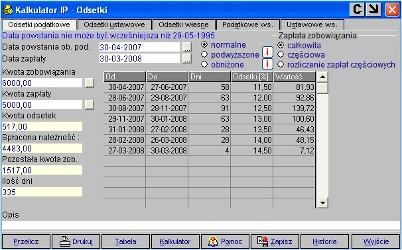Open date picker for Data powstania ob. pod.
The height and width of the screenshot is (250, 402).
[187, 47]
